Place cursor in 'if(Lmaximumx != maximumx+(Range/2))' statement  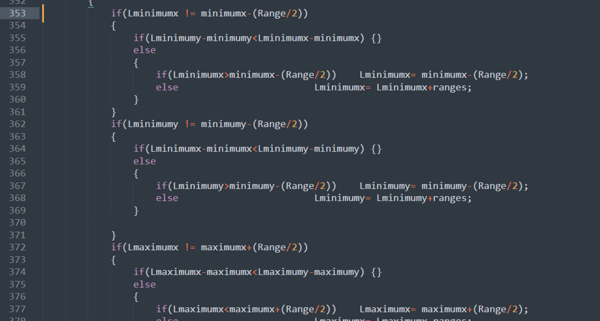point(209,247)
